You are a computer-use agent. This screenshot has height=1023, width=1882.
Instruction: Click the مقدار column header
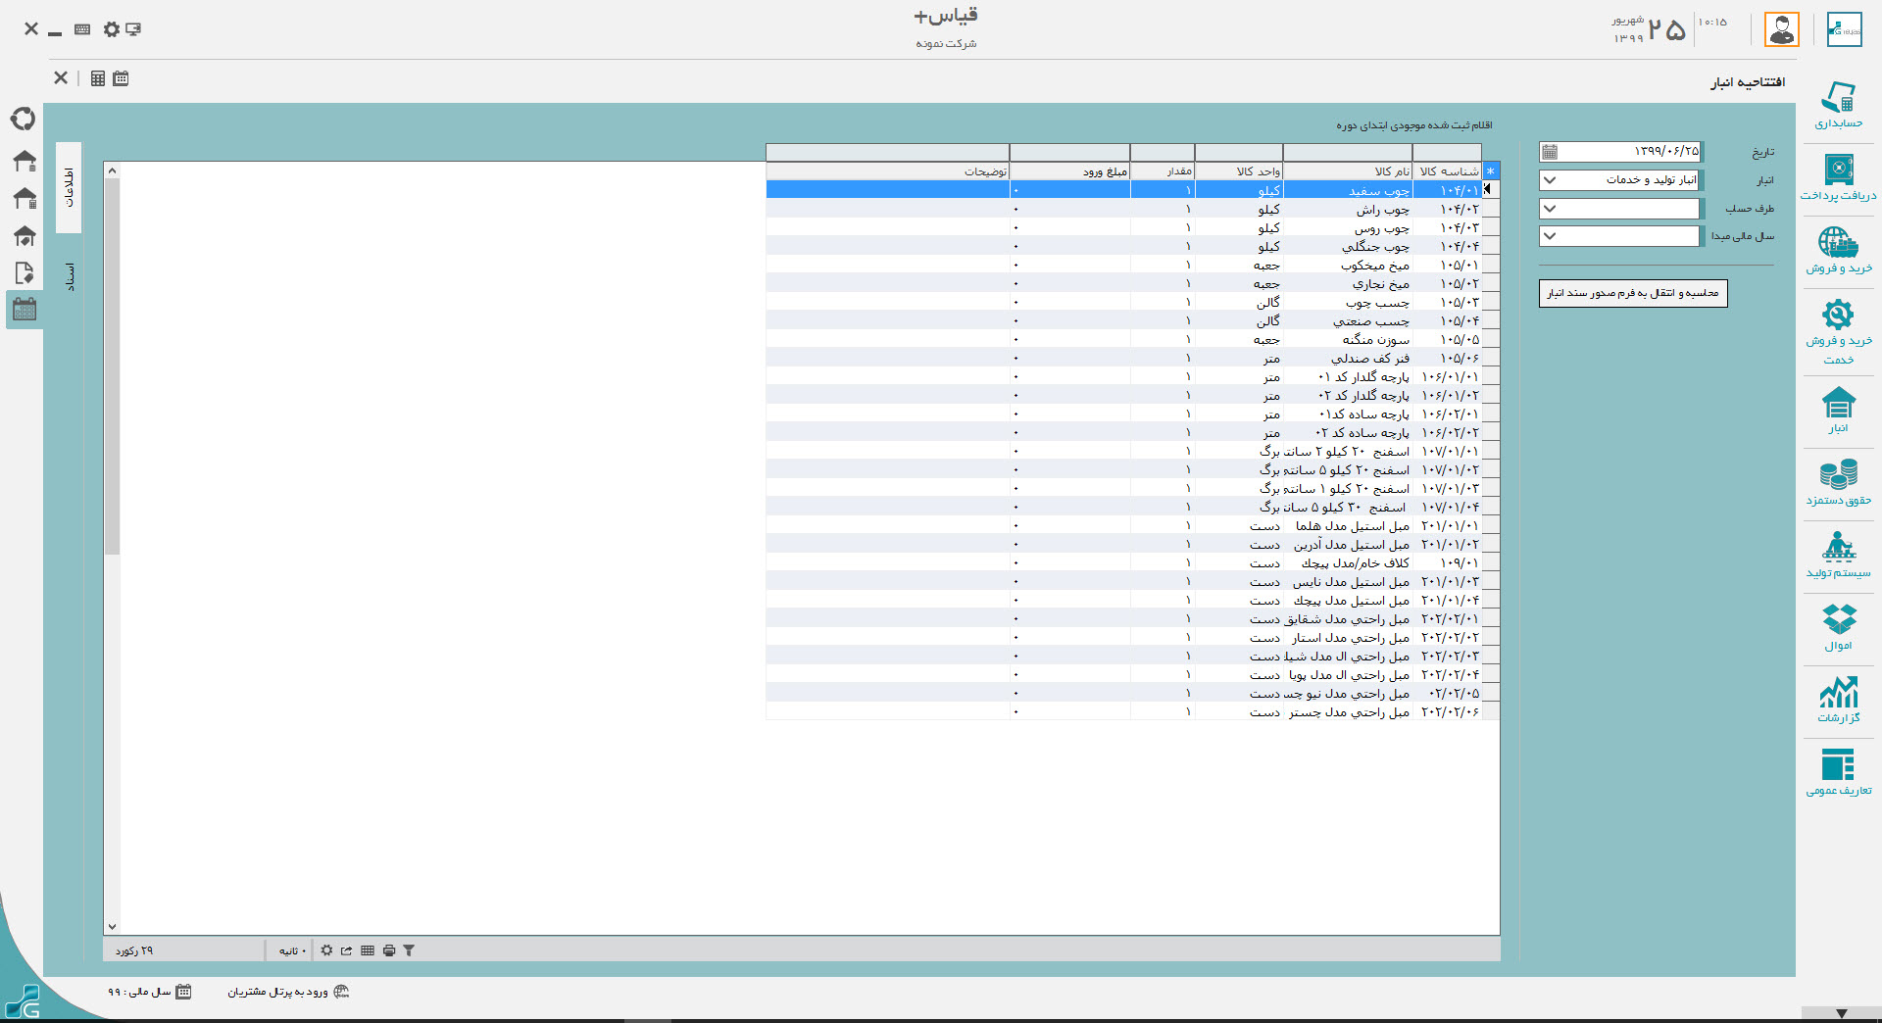coord(1163,171)
